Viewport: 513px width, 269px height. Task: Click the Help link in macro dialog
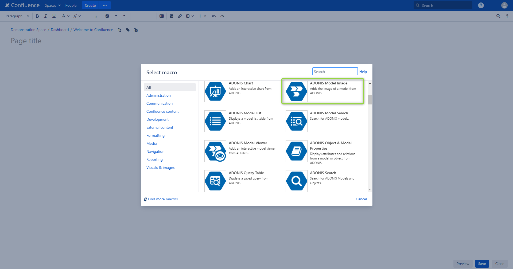click(x=363, y=72)
